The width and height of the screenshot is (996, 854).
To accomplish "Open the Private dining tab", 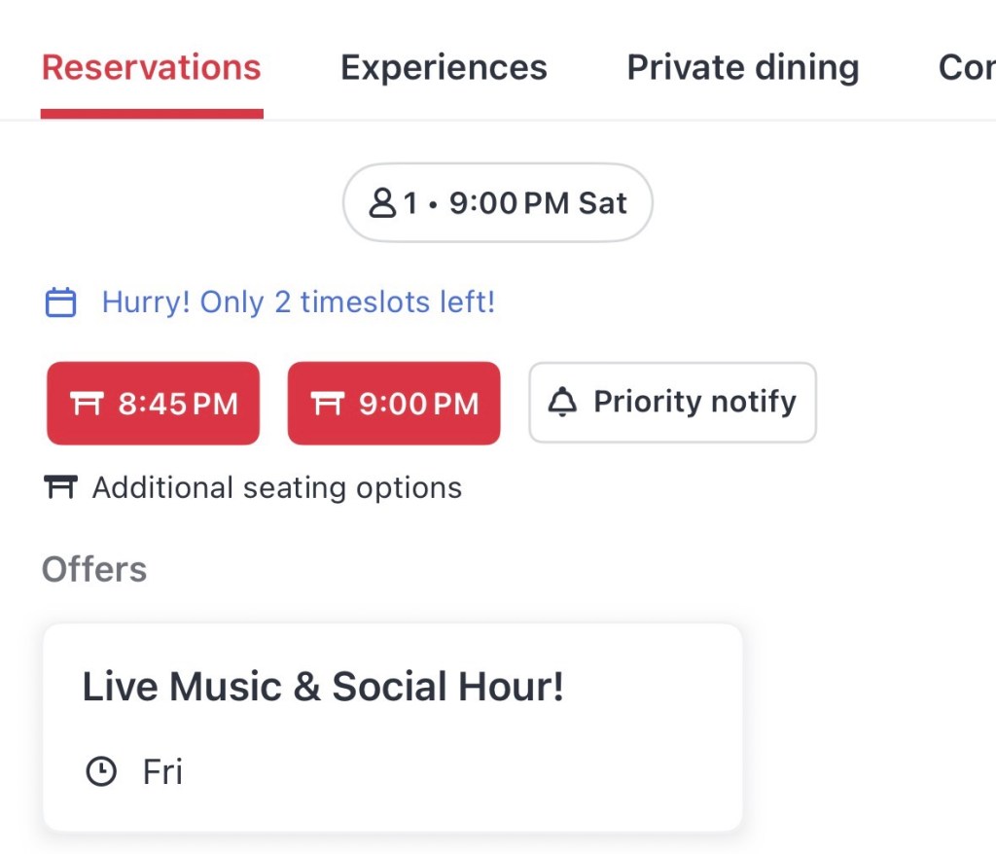I will tap(742, 68).
